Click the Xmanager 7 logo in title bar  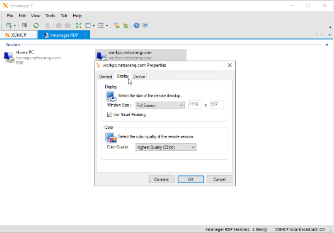[5, 5]
